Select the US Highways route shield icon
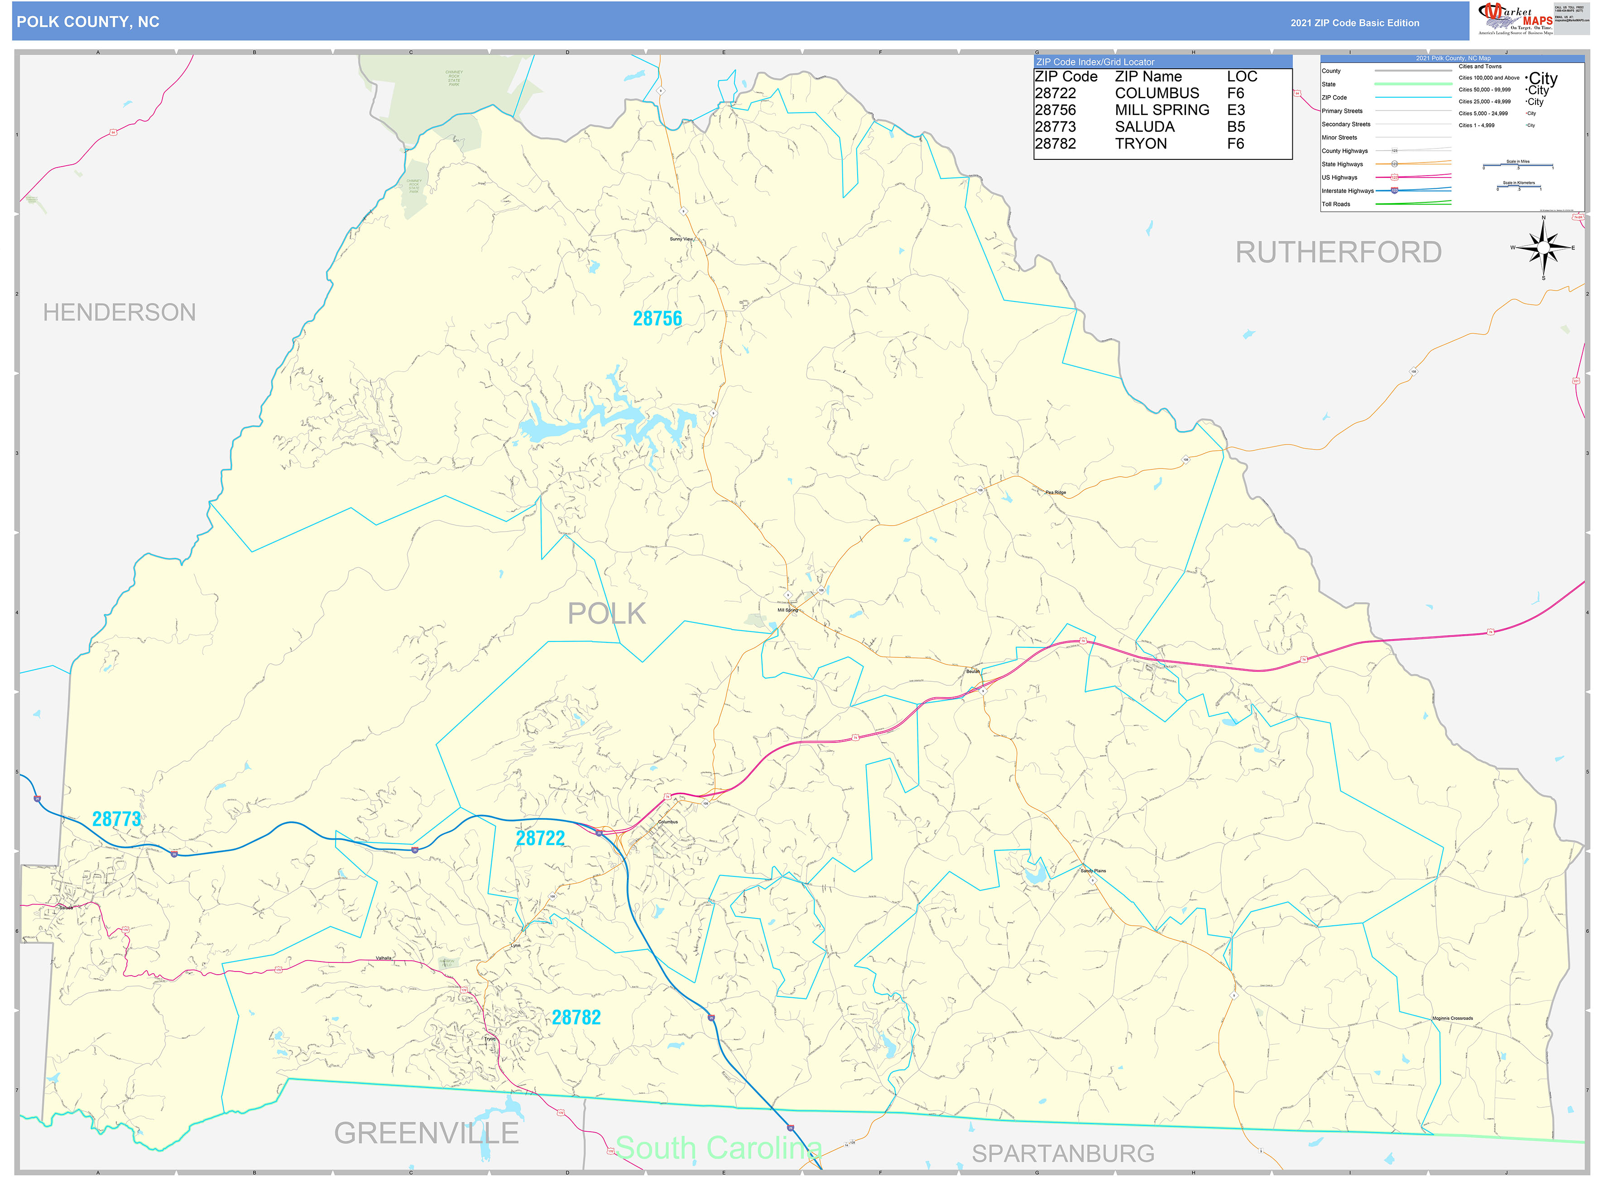1598x1177 pixels. [x=1394, y=177]
